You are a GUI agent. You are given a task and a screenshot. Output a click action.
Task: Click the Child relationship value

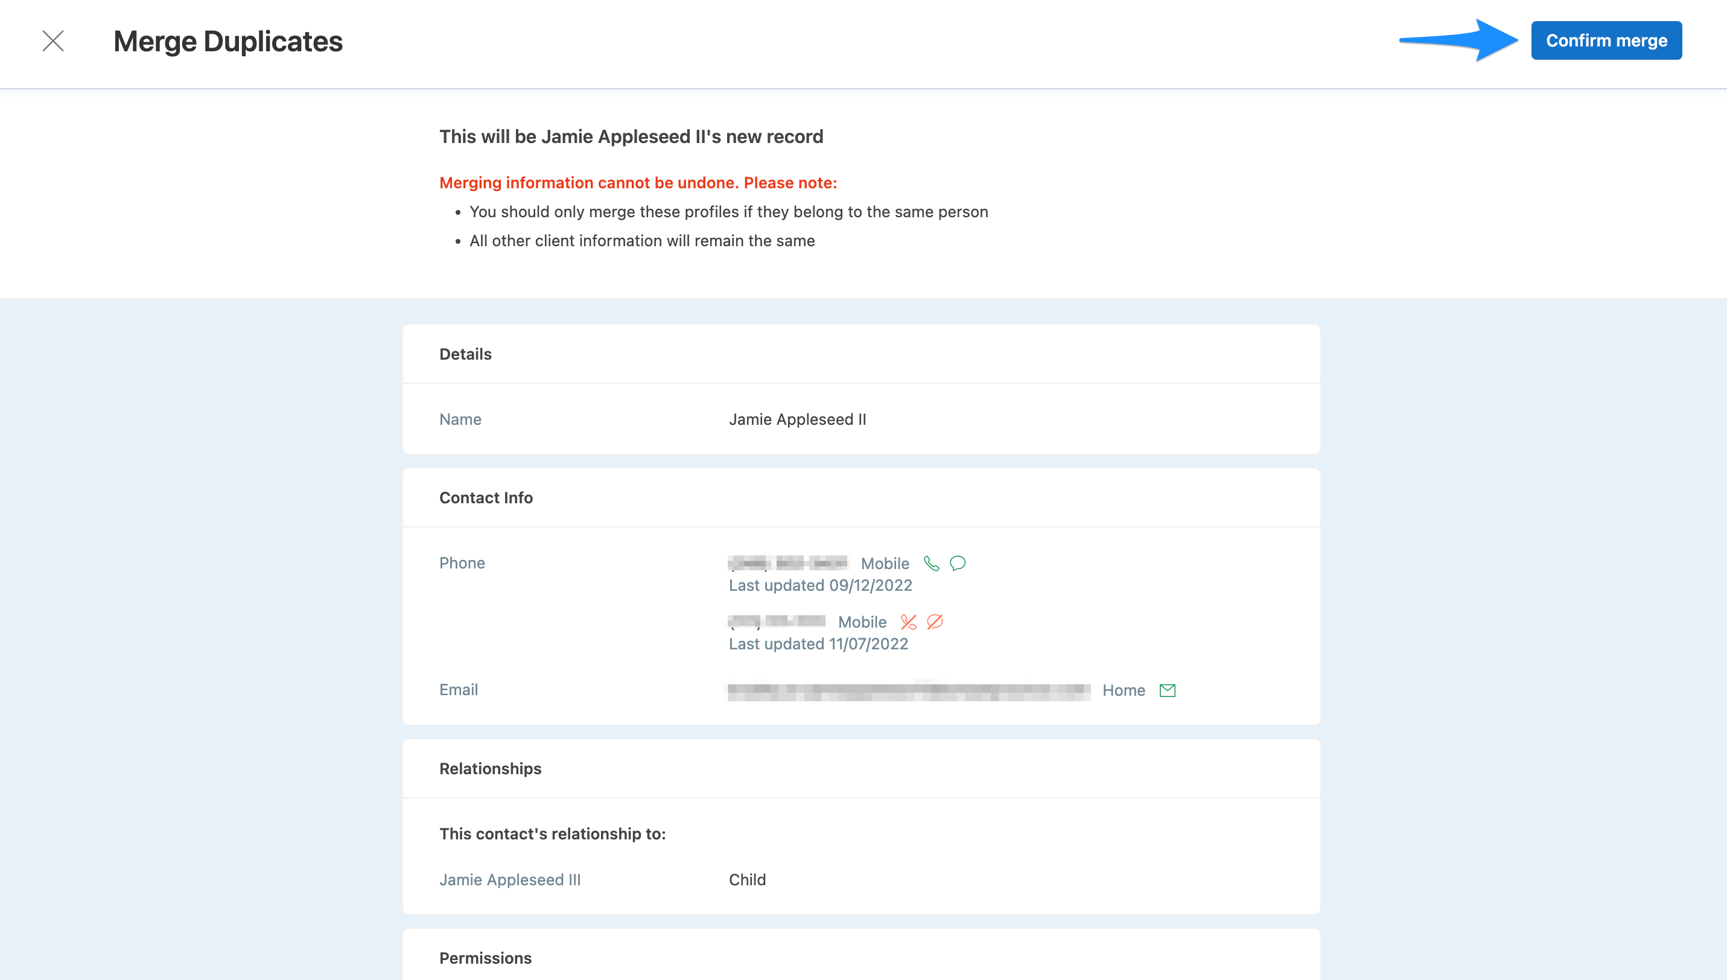pyautogui.click(x=747, y=879)
